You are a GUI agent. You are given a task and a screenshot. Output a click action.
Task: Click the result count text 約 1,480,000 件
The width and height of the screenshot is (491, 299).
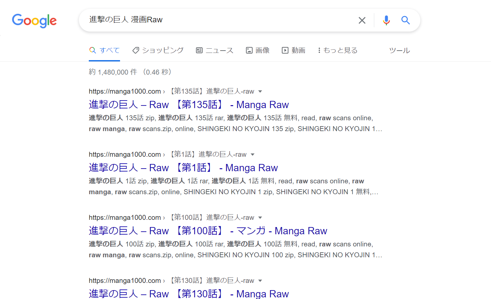pyautogui.click(x=113, y=72)
